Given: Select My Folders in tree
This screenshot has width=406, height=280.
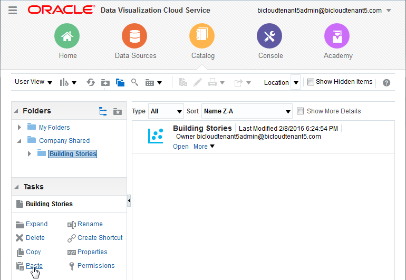Looking at the screenshot, I should (54, 128).
